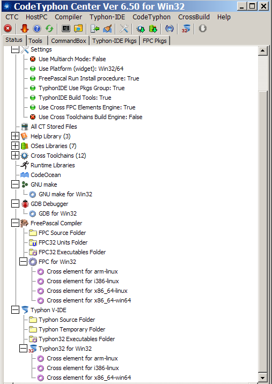Select FPC Cross element for x86_64-linux

tap(87, 291)
